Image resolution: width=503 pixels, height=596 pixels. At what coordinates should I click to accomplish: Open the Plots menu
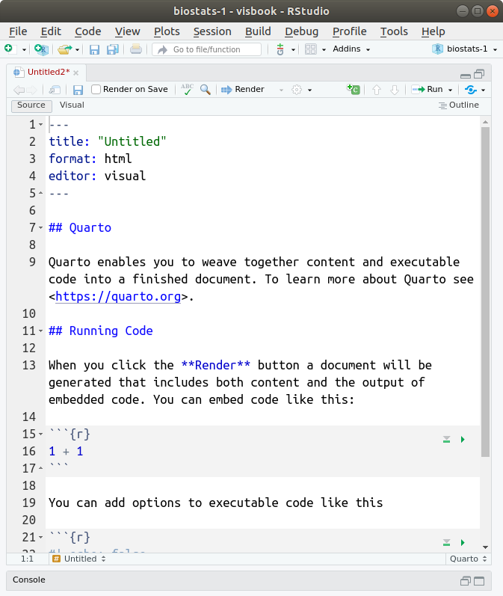tap(167, 31)
